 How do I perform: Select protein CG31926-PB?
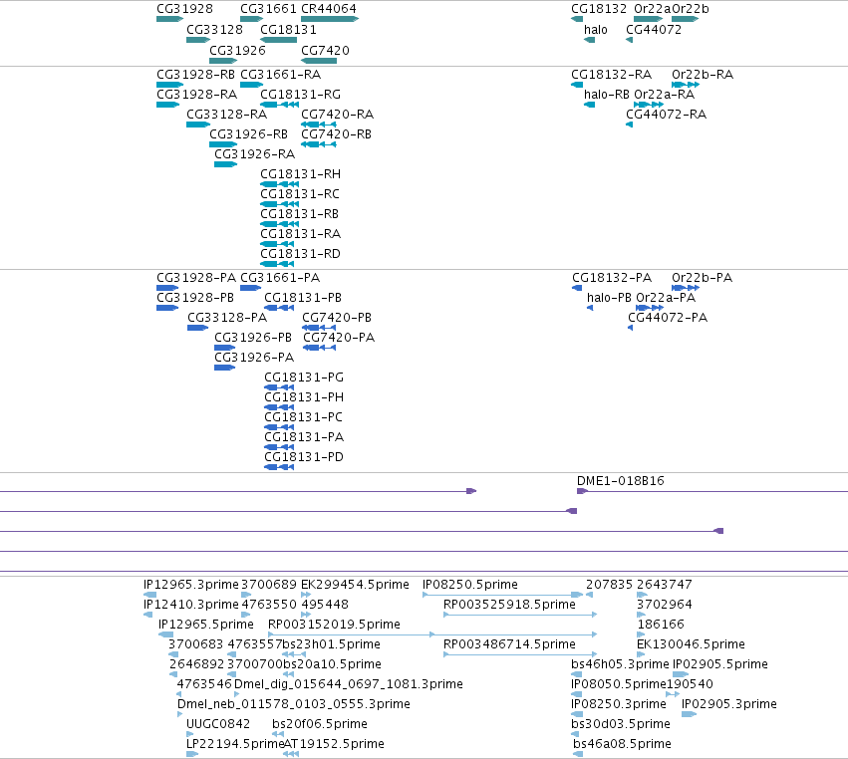click(253, 338)
